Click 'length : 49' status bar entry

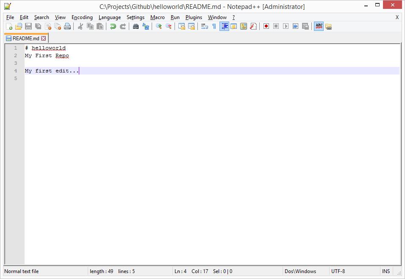[x=102, y=271]
